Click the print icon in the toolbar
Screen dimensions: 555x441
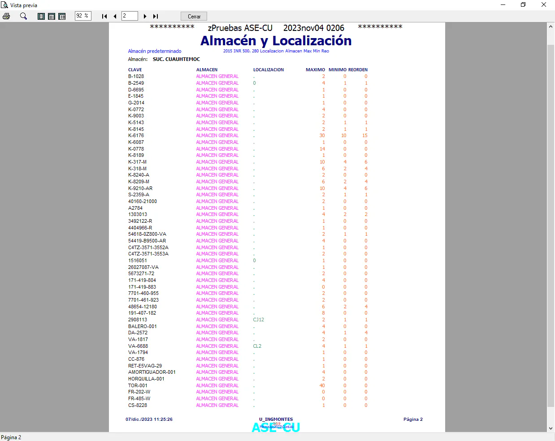[x=6, y=16]
